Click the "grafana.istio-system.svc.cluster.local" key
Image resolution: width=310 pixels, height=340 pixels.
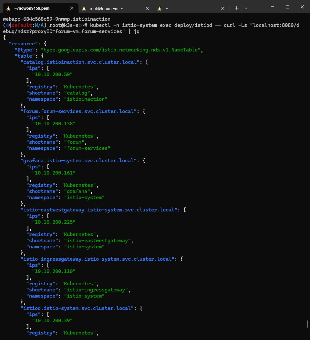pyautogui.click(x=78, y=161)
